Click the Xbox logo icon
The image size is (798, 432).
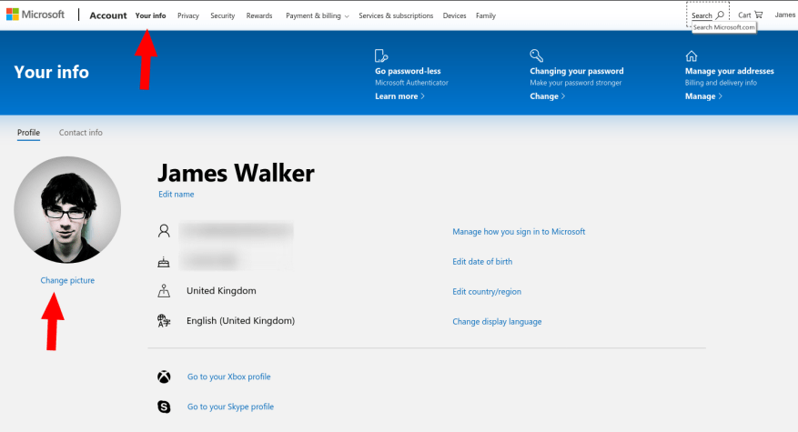click(164, 377)
